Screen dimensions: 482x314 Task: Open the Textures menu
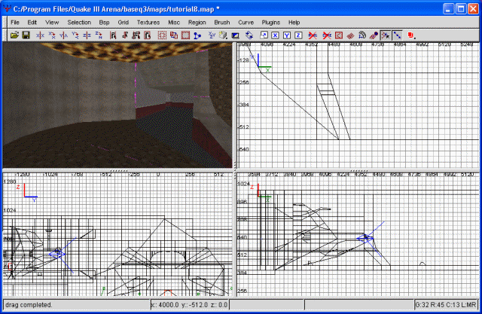[148, 22]
